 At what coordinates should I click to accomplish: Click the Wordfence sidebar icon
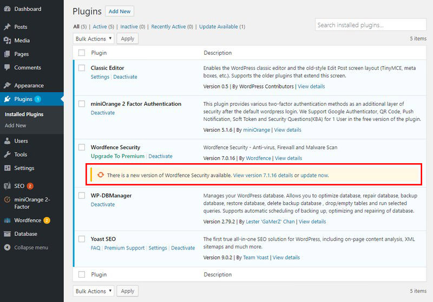7,221
